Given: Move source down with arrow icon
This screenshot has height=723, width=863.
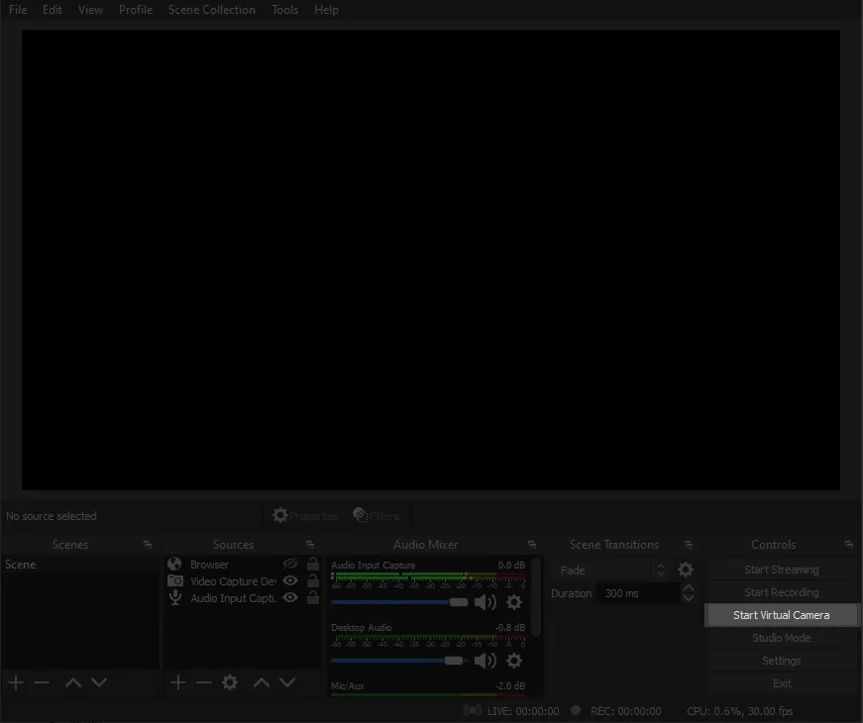Looking at the screenshot, I should (x=287, y=682).
